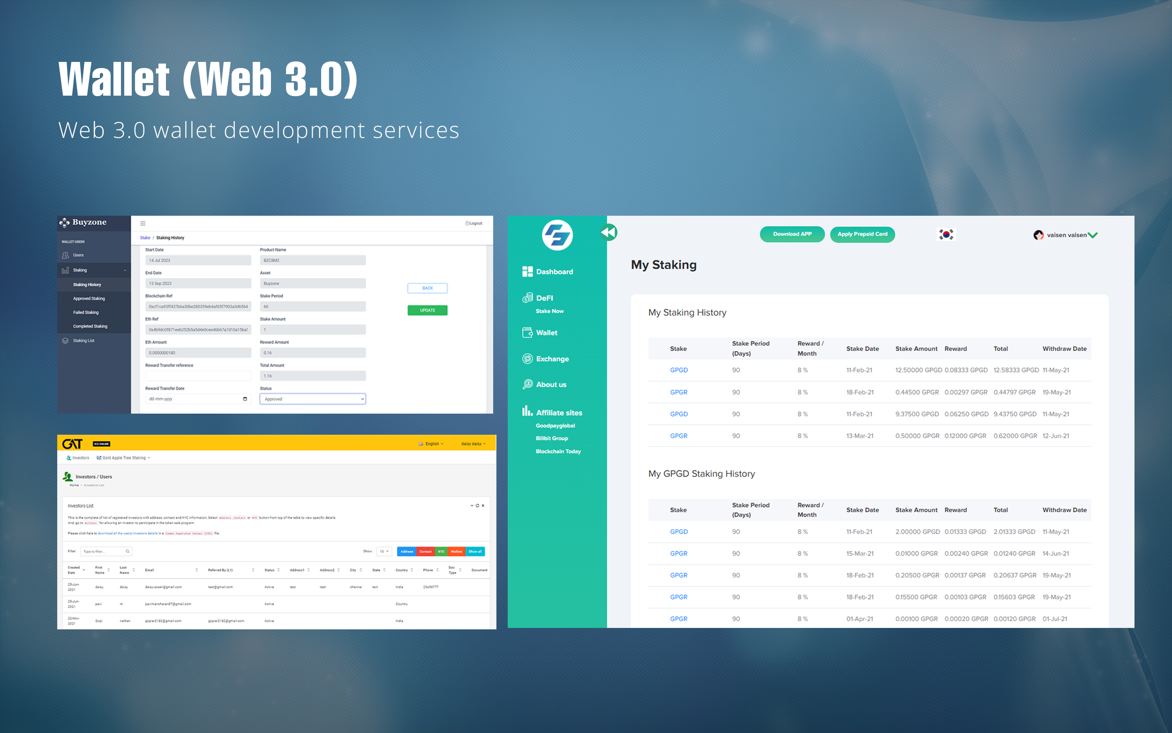Click the orange Wallets filter button
Image resolution: width=1172 pixels, height=733 pixels.
(x=457, y=551)
